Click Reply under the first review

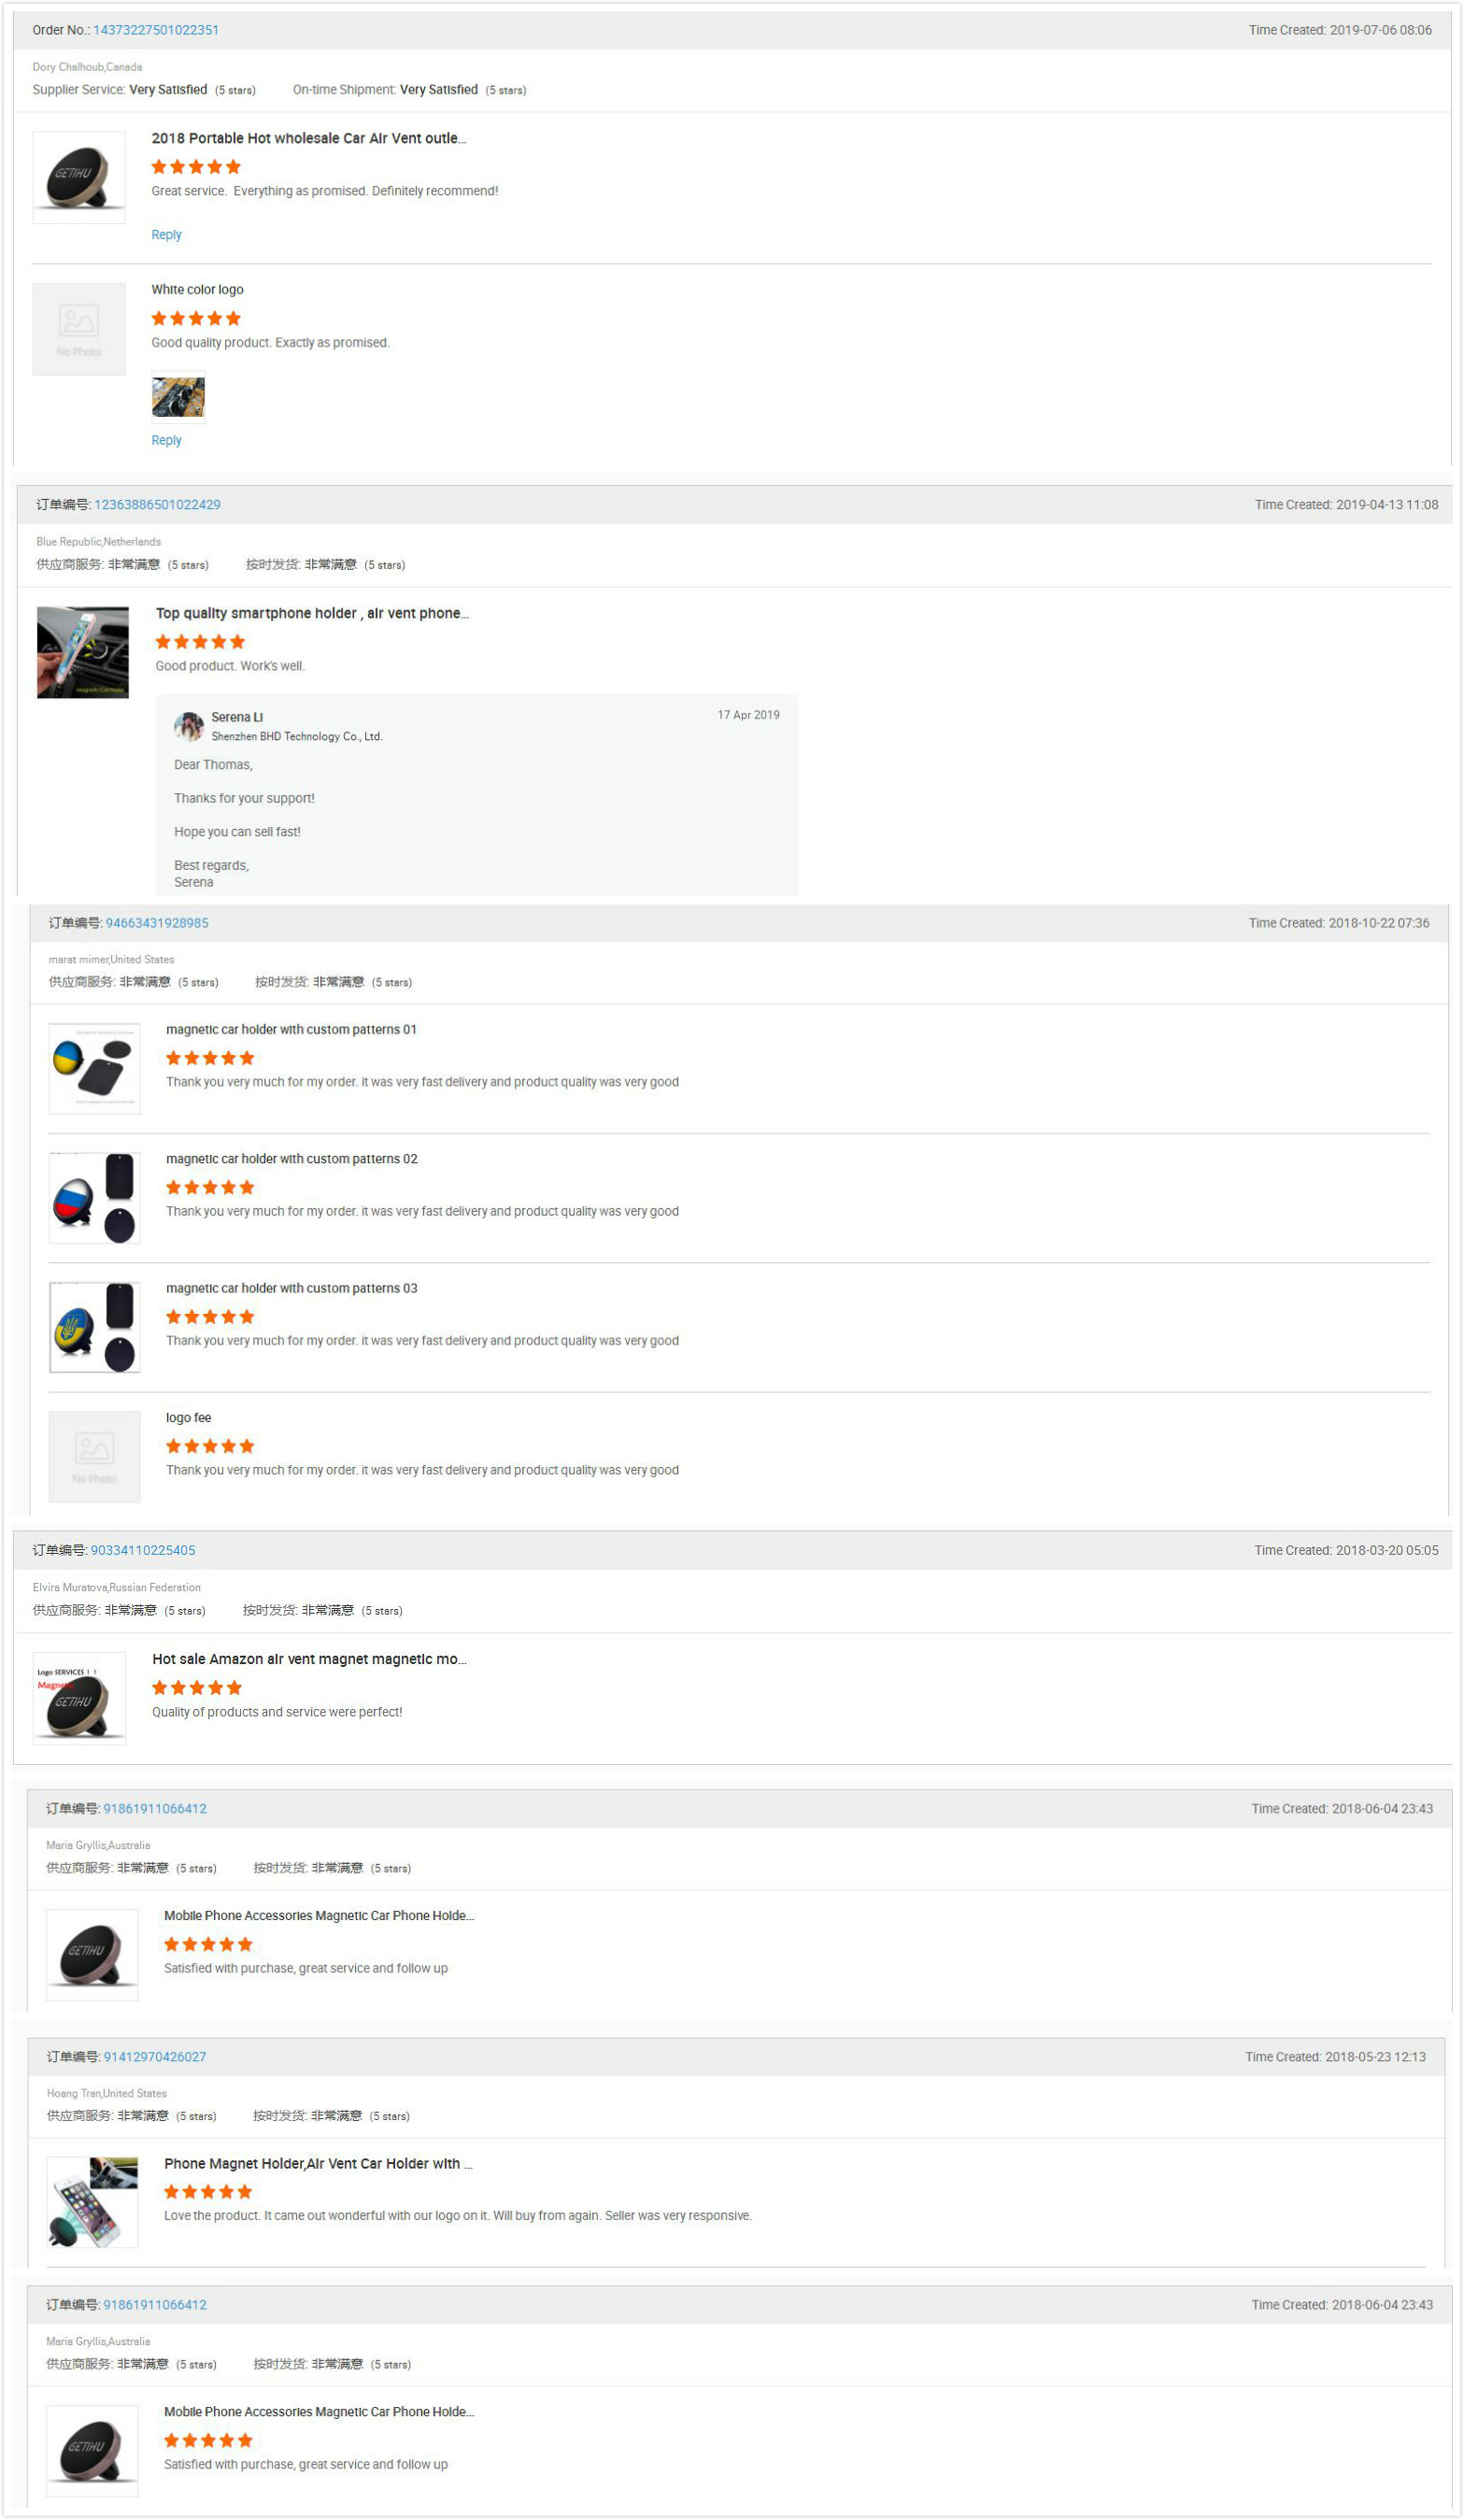click(x=165, y=234)
